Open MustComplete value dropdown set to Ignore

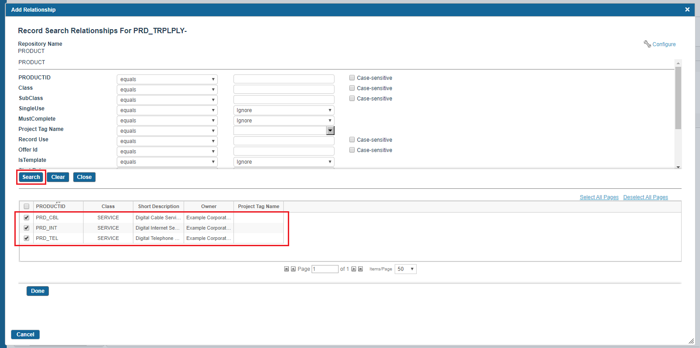[284, 121]
